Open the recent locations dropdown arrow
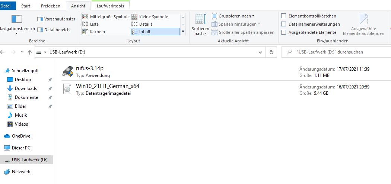The height and width of the screenshot is (184, 391). click(x=22, y=52)
